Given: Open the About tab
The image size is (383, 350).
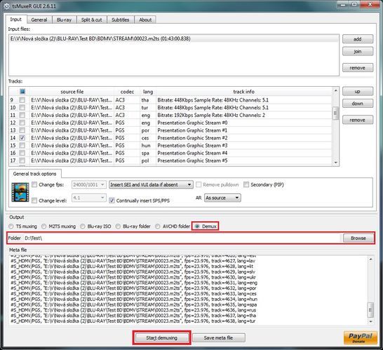Looking at the screenshot, I should (145, 20).
